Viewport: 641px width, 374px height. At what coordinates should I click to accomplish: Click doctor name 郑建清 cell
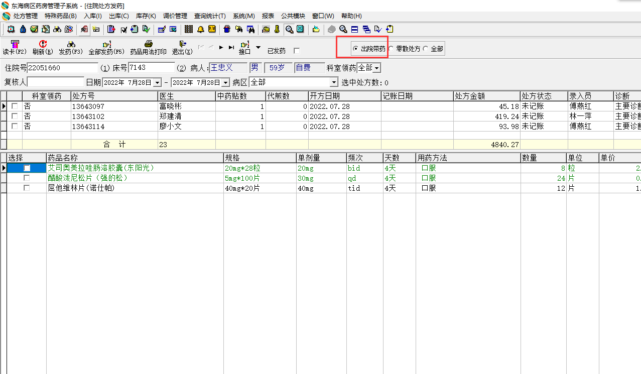click(187, 116)
